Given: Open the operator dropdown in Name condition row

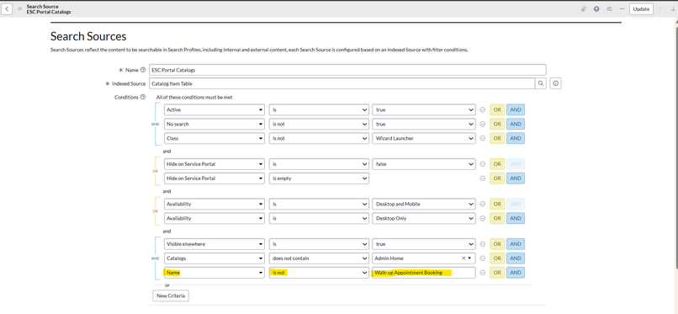Looking at the screenshot, I should point(319,273).
